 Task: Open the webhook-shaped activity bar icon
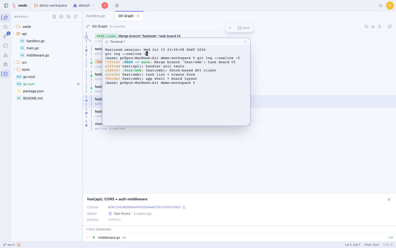5,55
